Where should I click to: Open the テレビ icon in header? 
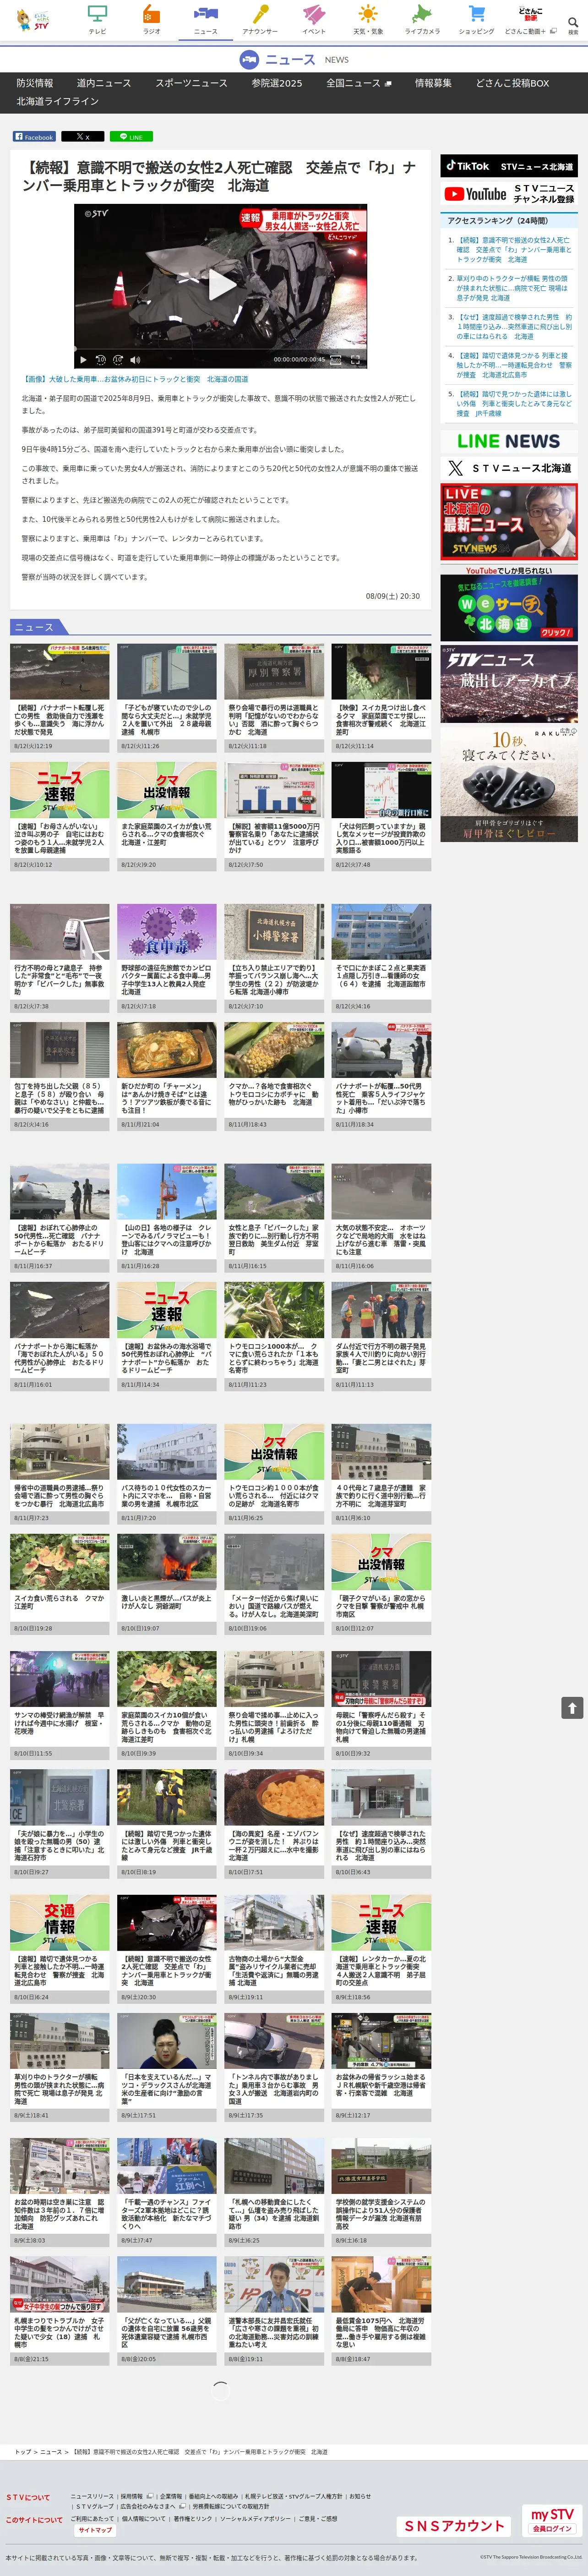(97, 19)
